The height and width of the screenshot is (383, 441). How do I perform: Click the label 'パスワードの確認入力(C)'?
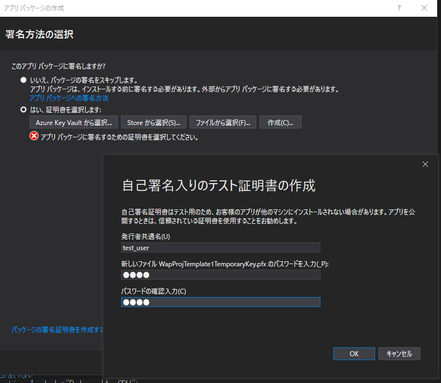coord(154,291)
